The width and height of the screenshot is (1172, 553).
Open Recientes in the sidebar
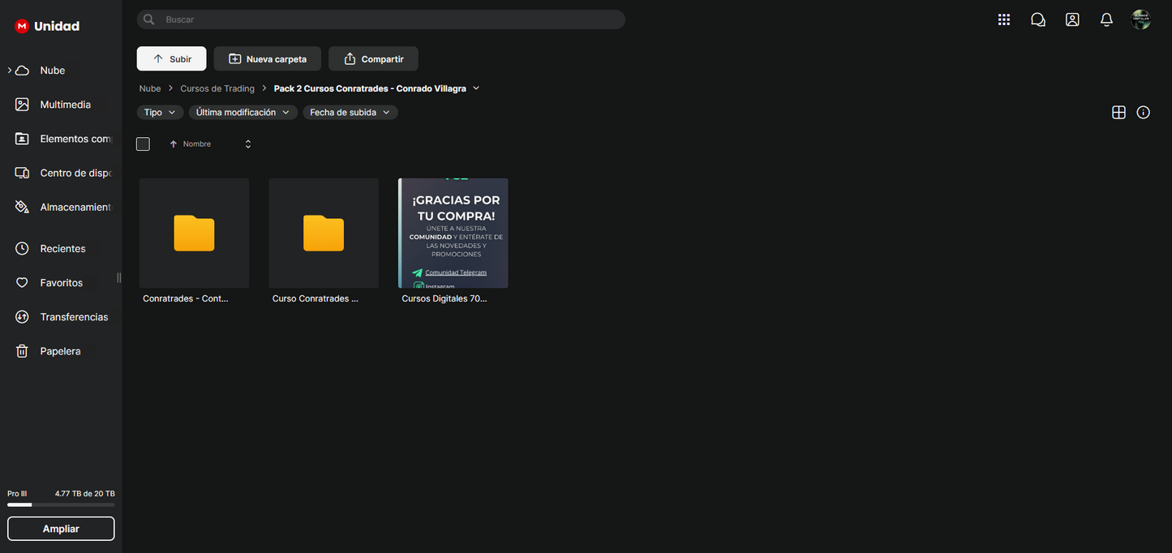coord(62,249)
